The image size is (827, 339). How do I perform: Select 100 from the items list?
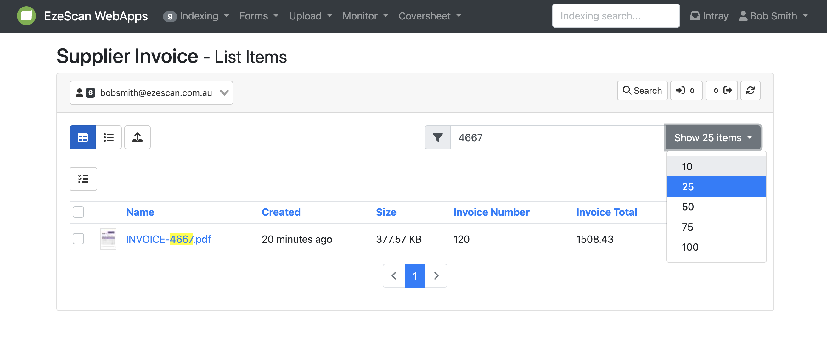pos(690,247)
